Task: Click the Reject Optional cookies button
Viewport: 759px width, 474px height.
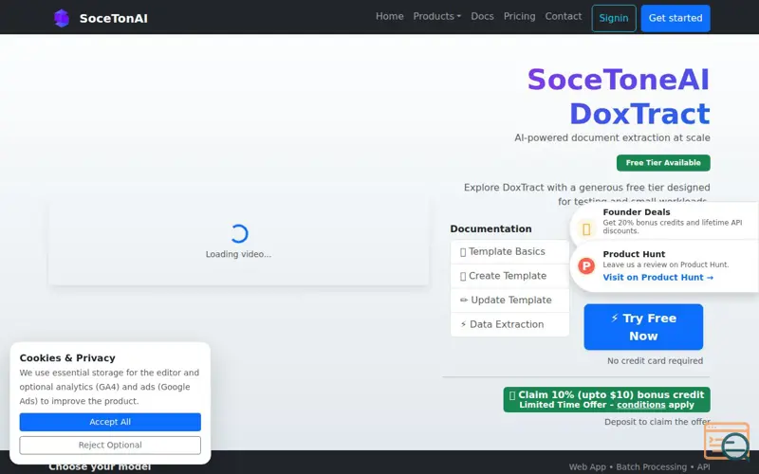Action: pos(110,445)
